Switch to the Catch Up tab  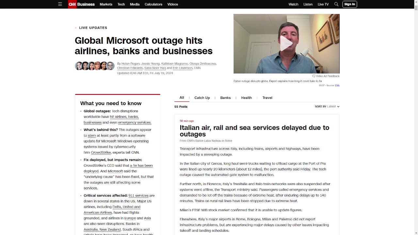(202, 98)
